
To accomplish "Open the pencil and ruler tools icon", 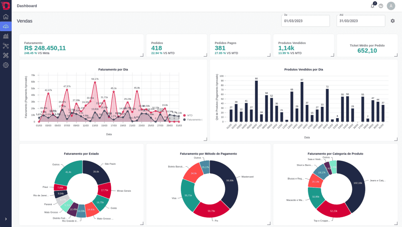I will [x=6, y=55].
